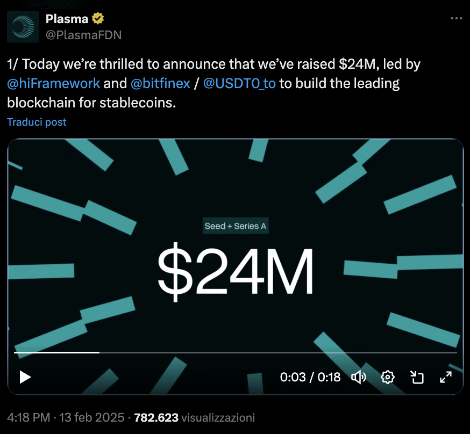Open the @USDT0_to mention link
Viewport: 470px width, 434px height.
pos(239,83)
